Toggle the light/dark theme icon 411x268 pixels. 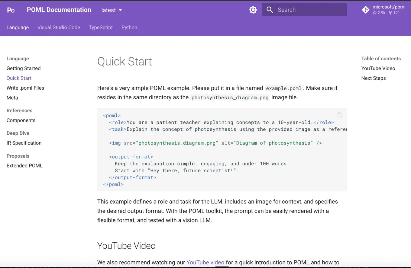pos(253,10)
